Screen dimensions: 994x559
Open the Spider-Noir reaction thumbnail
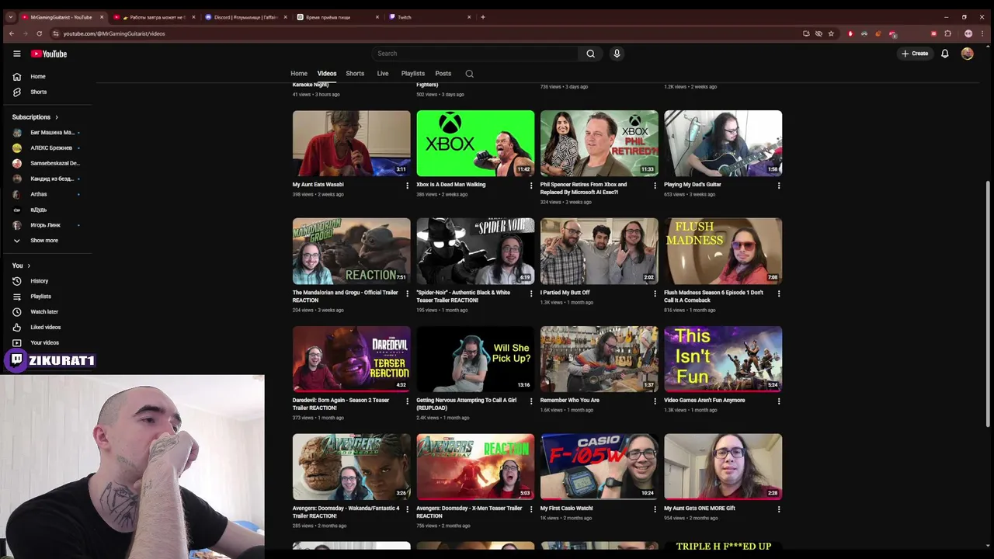tap(475, 251)
